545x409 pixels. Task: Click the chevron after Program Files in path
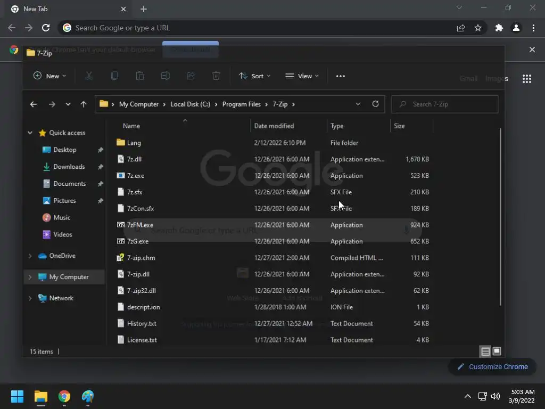267,104
